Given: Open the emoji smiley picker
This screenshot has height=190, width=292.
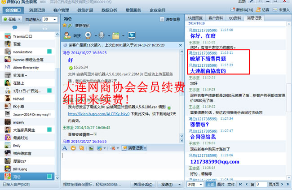Looking at the screenshot, I should [x=73, y=148].
